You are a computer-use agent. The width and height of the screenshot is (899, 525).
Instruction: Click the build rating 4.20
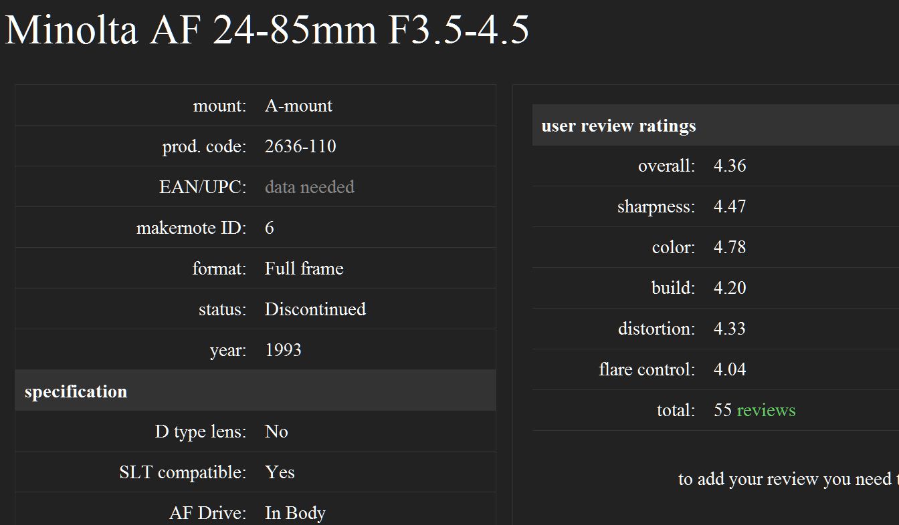coord(730,288)
